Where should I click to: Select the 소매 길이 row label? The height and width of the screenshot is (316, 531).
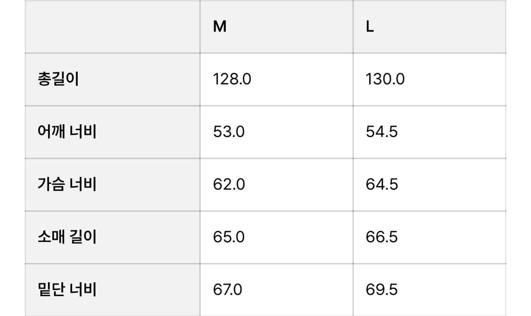click(x=67, y=237)
